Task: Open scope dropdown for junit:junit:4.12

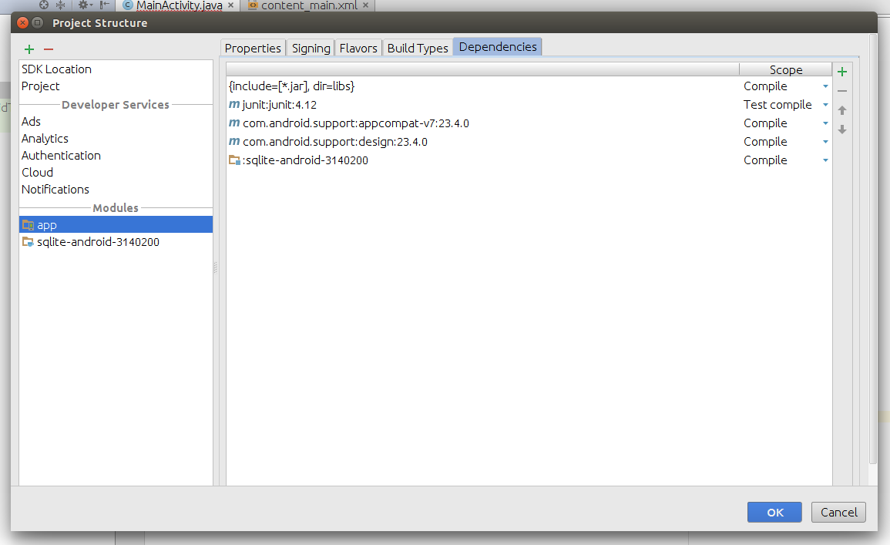Action: pyautogui.click(x=825, y=105)
